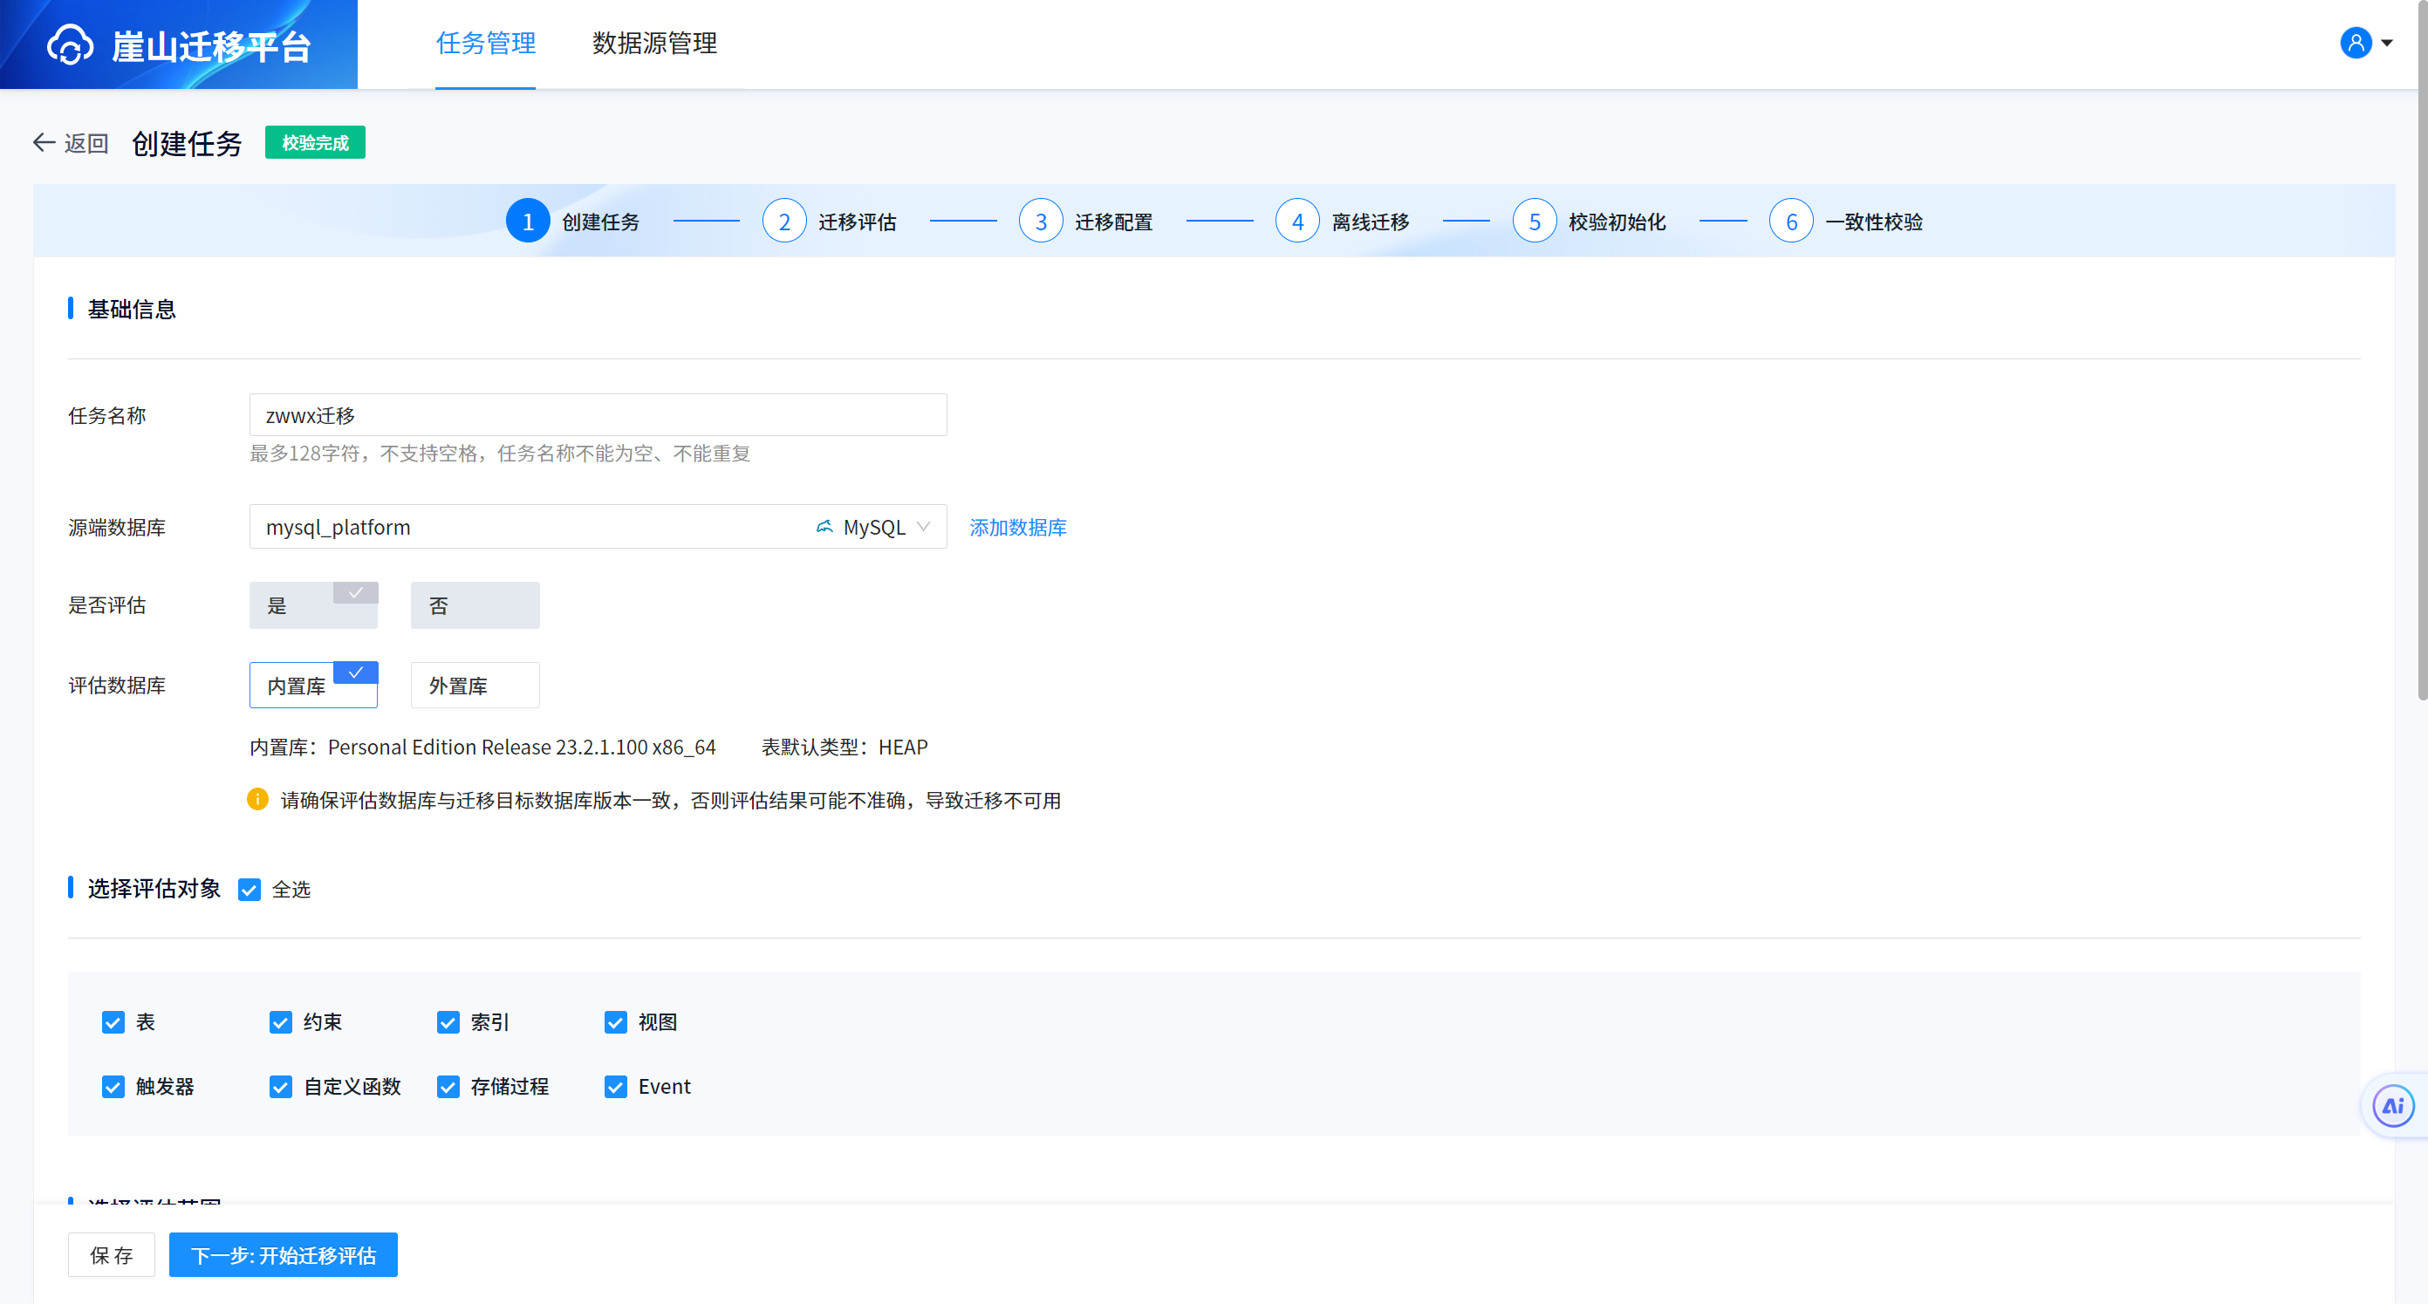The width and height of the screenshot is (2428, 1304).
Task: Switch to 数据源管理 tab
Action: pos(654,44)
